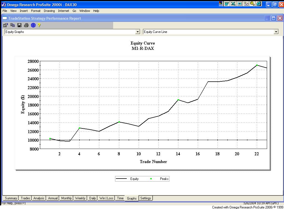Click the green peak marker at trade 14
Image resolution: width=284 pixels, height=209 pixels.
[178, 100]
